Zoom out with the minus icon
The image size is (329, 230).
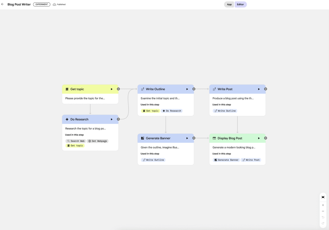tap(323, 211)
